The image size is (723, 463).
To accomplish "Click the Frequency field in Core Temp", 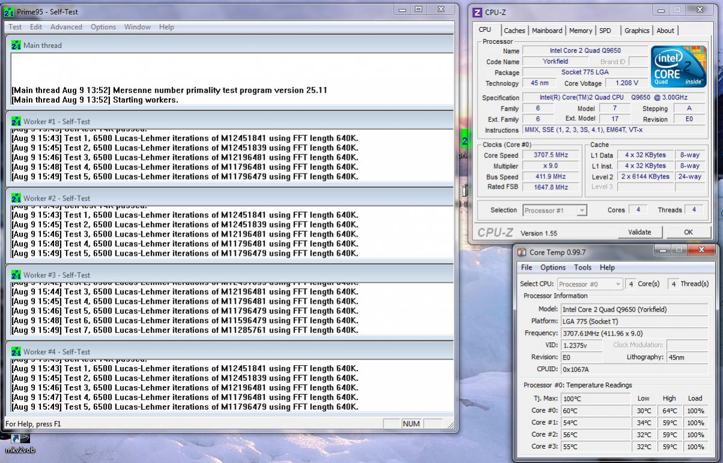I will click(x=635, y=333).
